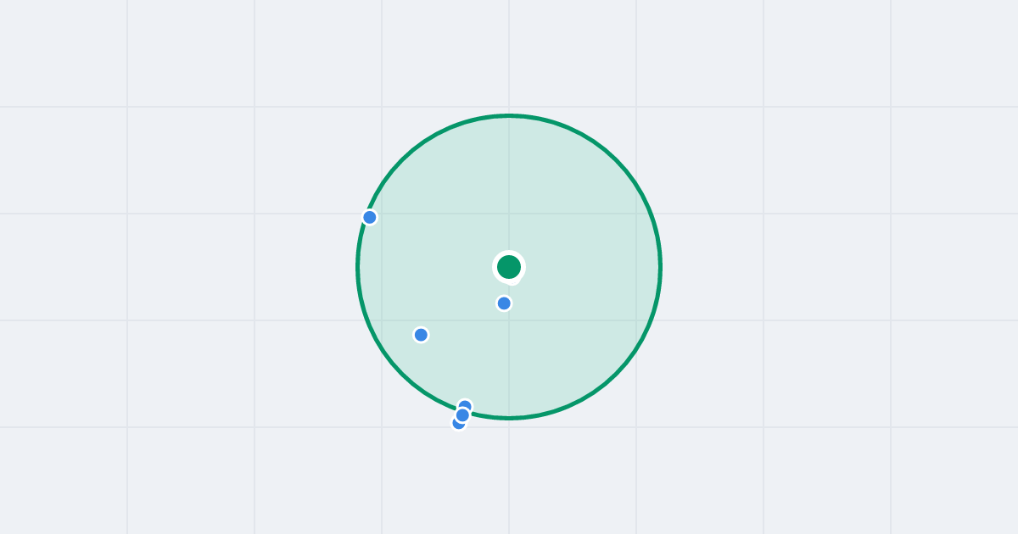The width and height of the screenshot is (1018, 534).
Task: Click the shaded circle interior right of the center marker
Action: [585, 267]
